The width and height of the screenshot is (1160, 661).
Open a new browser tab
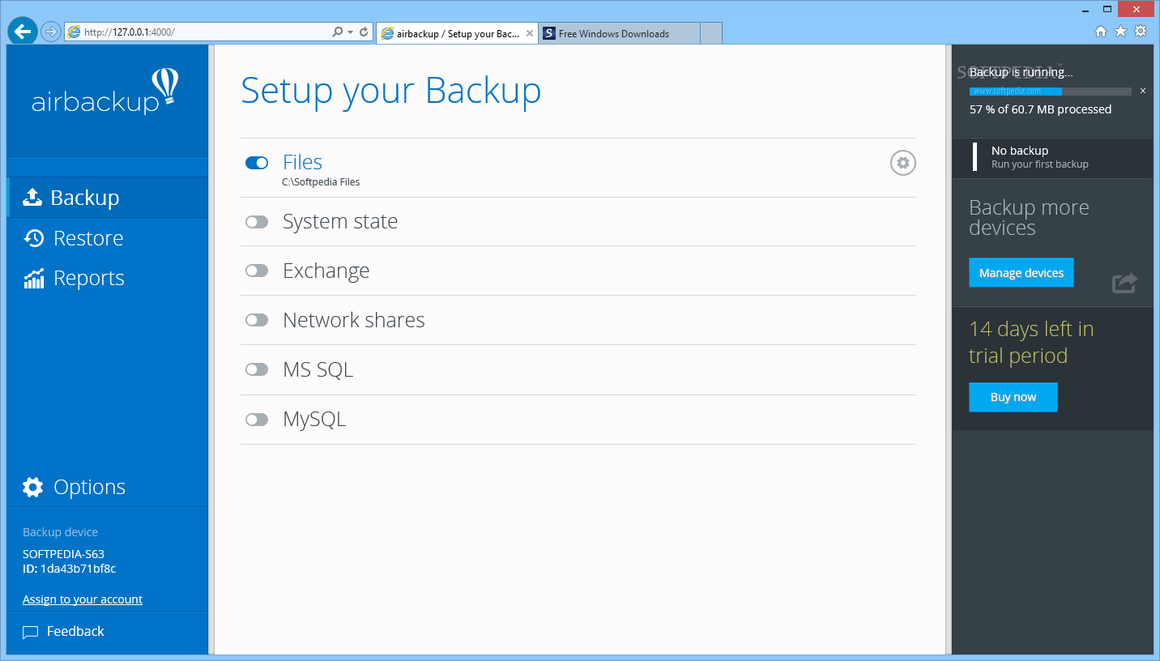click(711, 33)
